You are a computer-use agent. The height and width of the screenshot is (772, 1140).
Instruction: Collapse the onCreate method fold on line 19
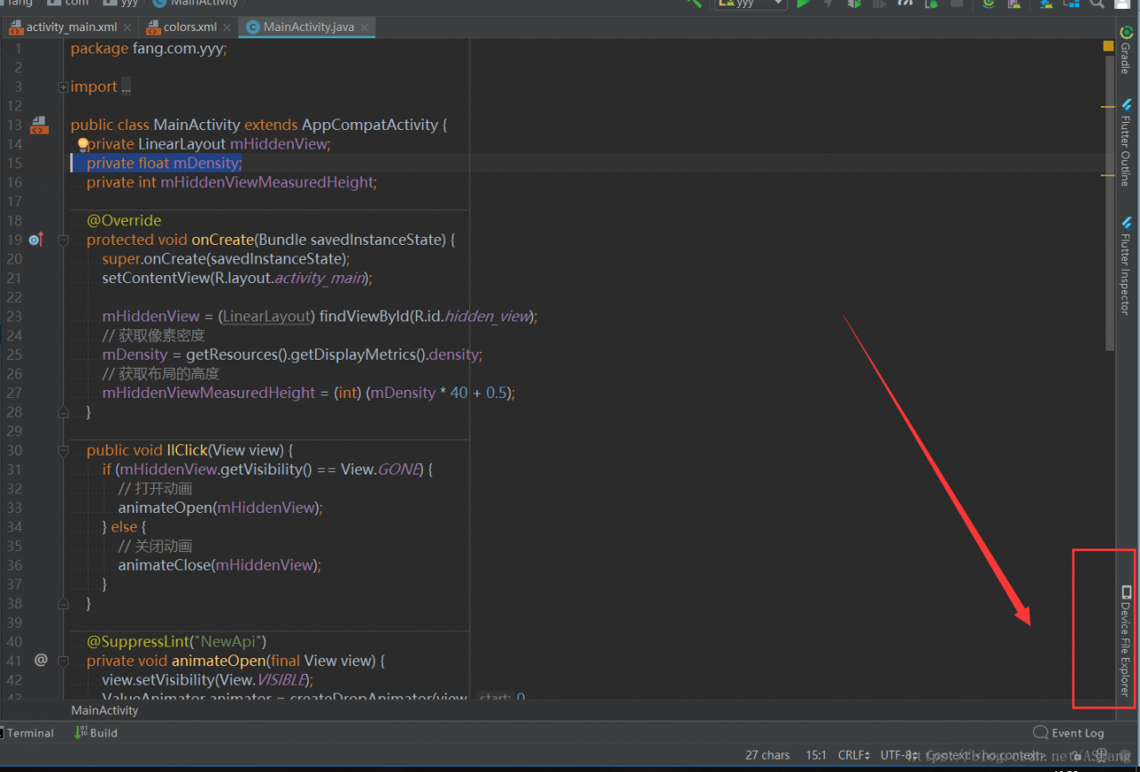pyautogui.click(x=63, y=240)
